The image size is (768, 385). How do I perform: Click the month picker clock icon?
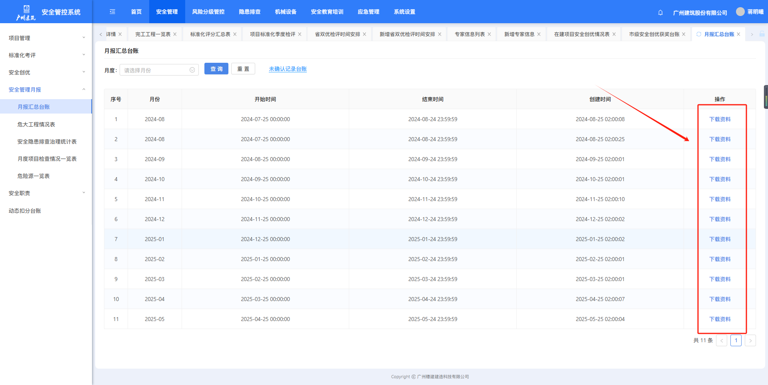(192, 70)
